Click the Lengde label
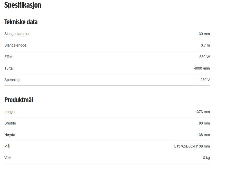 pos(10,112)
